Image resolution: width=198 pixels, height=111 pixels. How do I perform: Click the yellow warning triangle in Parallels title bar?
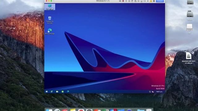tap(151, 1)
